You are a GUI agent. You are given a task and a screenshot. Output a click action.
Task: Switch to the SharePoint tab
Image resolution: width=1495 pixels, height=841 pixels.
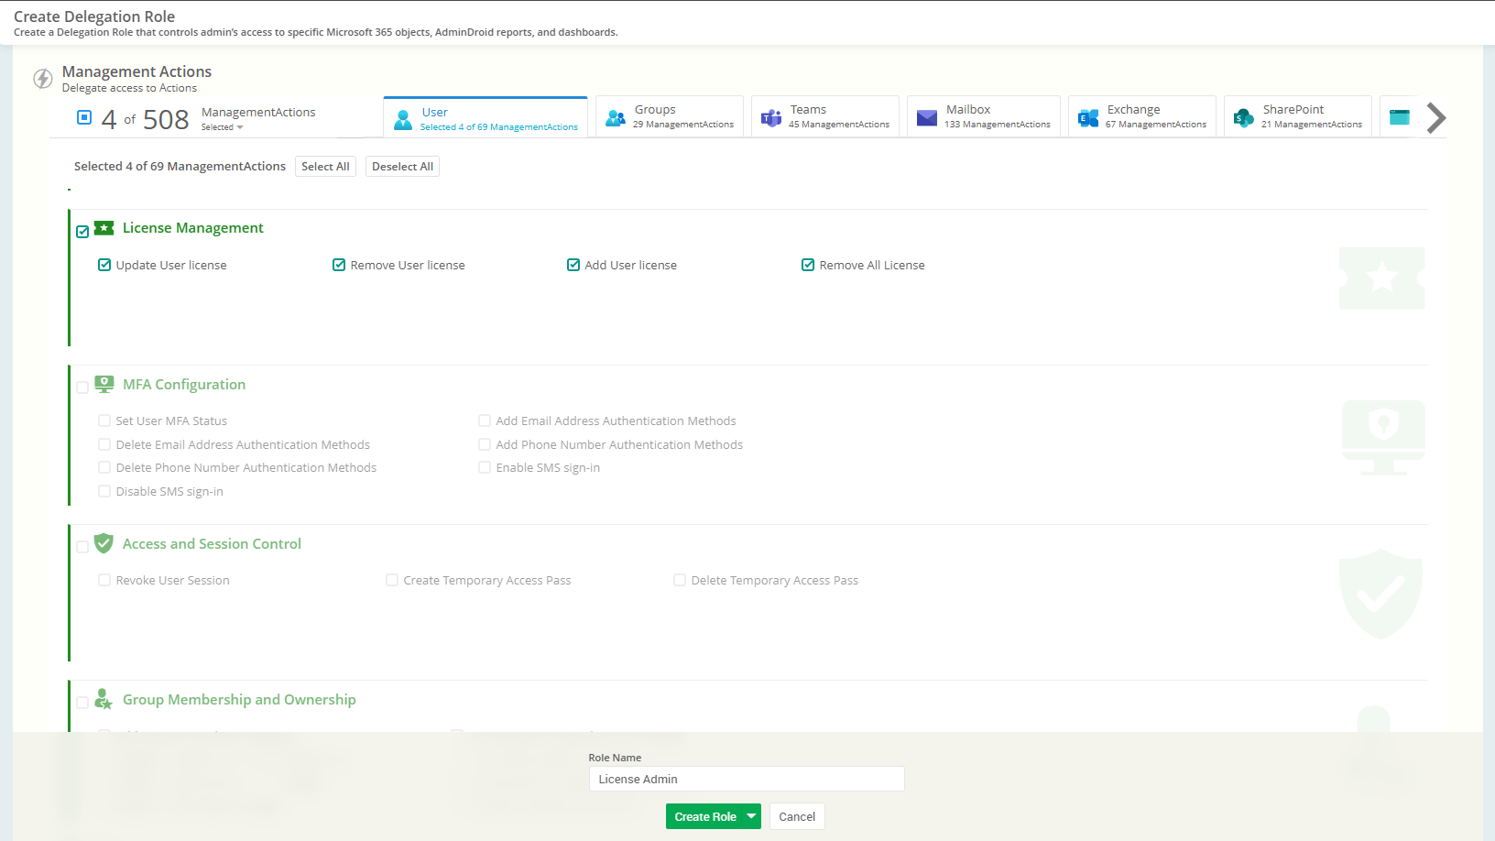tap(1298, 116)
